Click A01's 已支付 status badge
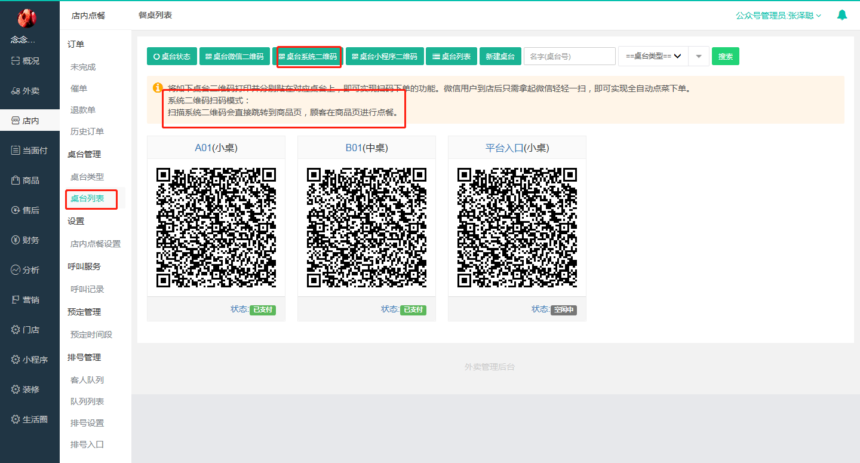 click(263, 309)
